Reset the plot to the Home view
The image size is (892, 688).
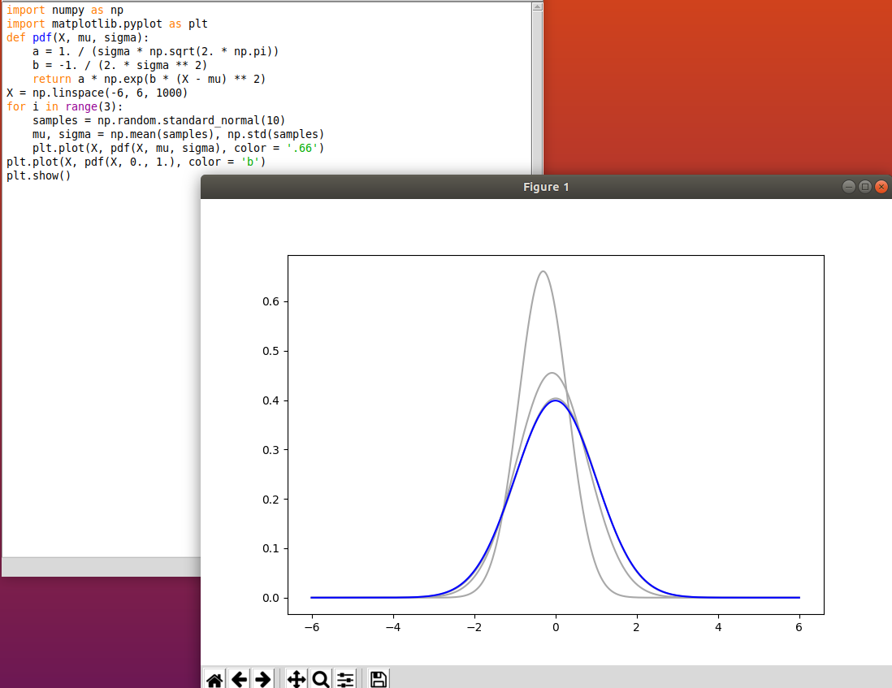tap(214, 679)
